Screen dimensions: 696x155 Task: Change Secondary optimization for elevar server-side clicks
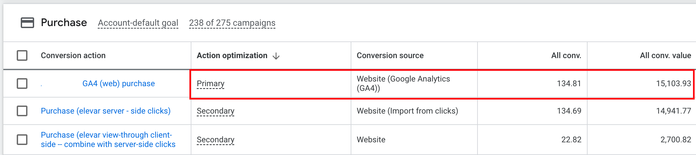(215, 111)
